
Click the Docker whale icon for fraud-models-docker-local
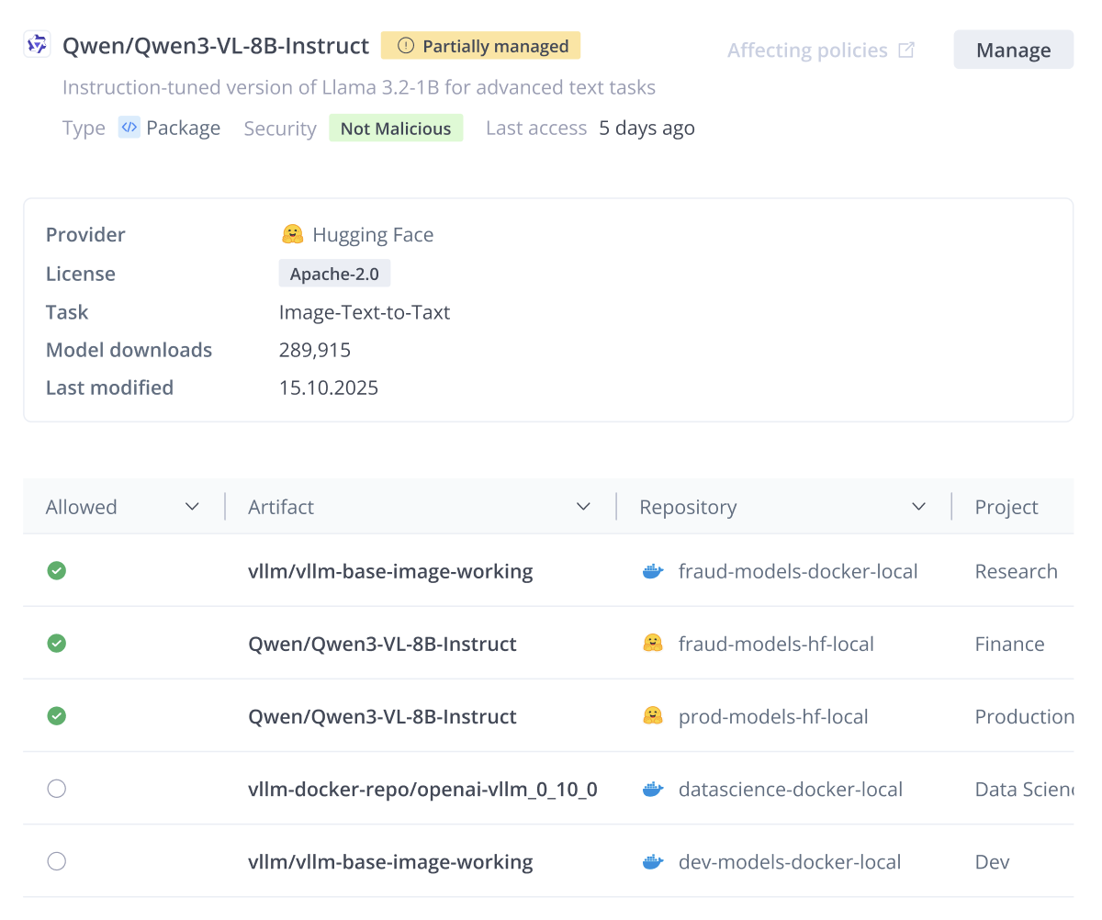(652, 571)
